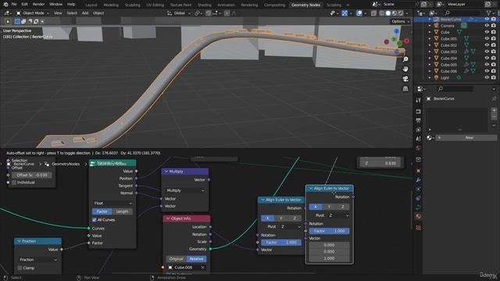Viewport: 500px width, 281px height.
Task: Open the File menu
Action: pyautogui.click(x=14, y=5)
